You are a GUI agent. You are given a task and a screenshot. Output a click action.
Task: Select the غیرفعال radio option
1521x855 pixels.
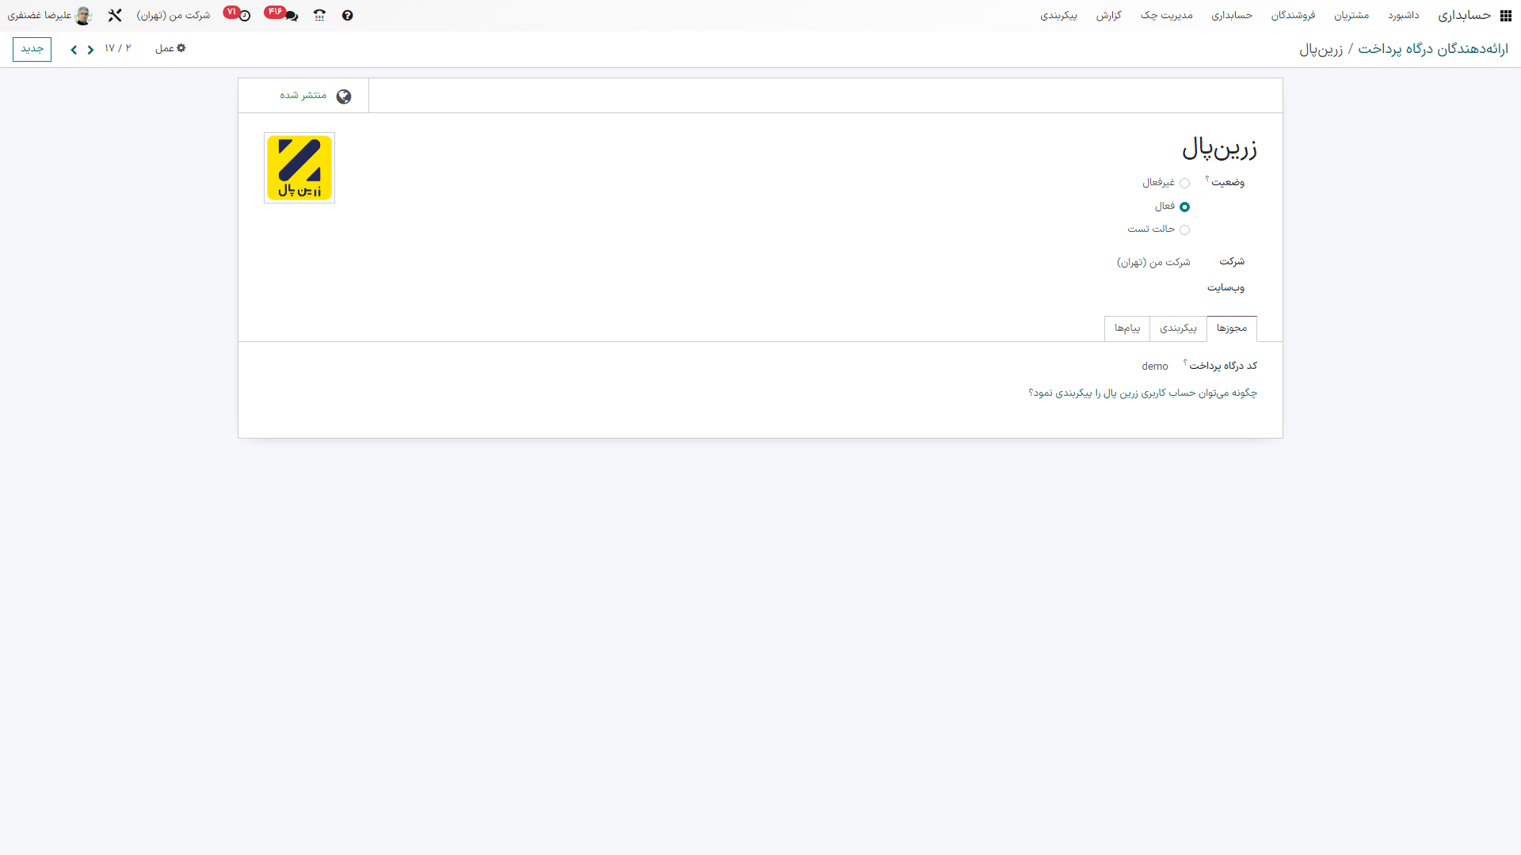tap(1184, 184)
